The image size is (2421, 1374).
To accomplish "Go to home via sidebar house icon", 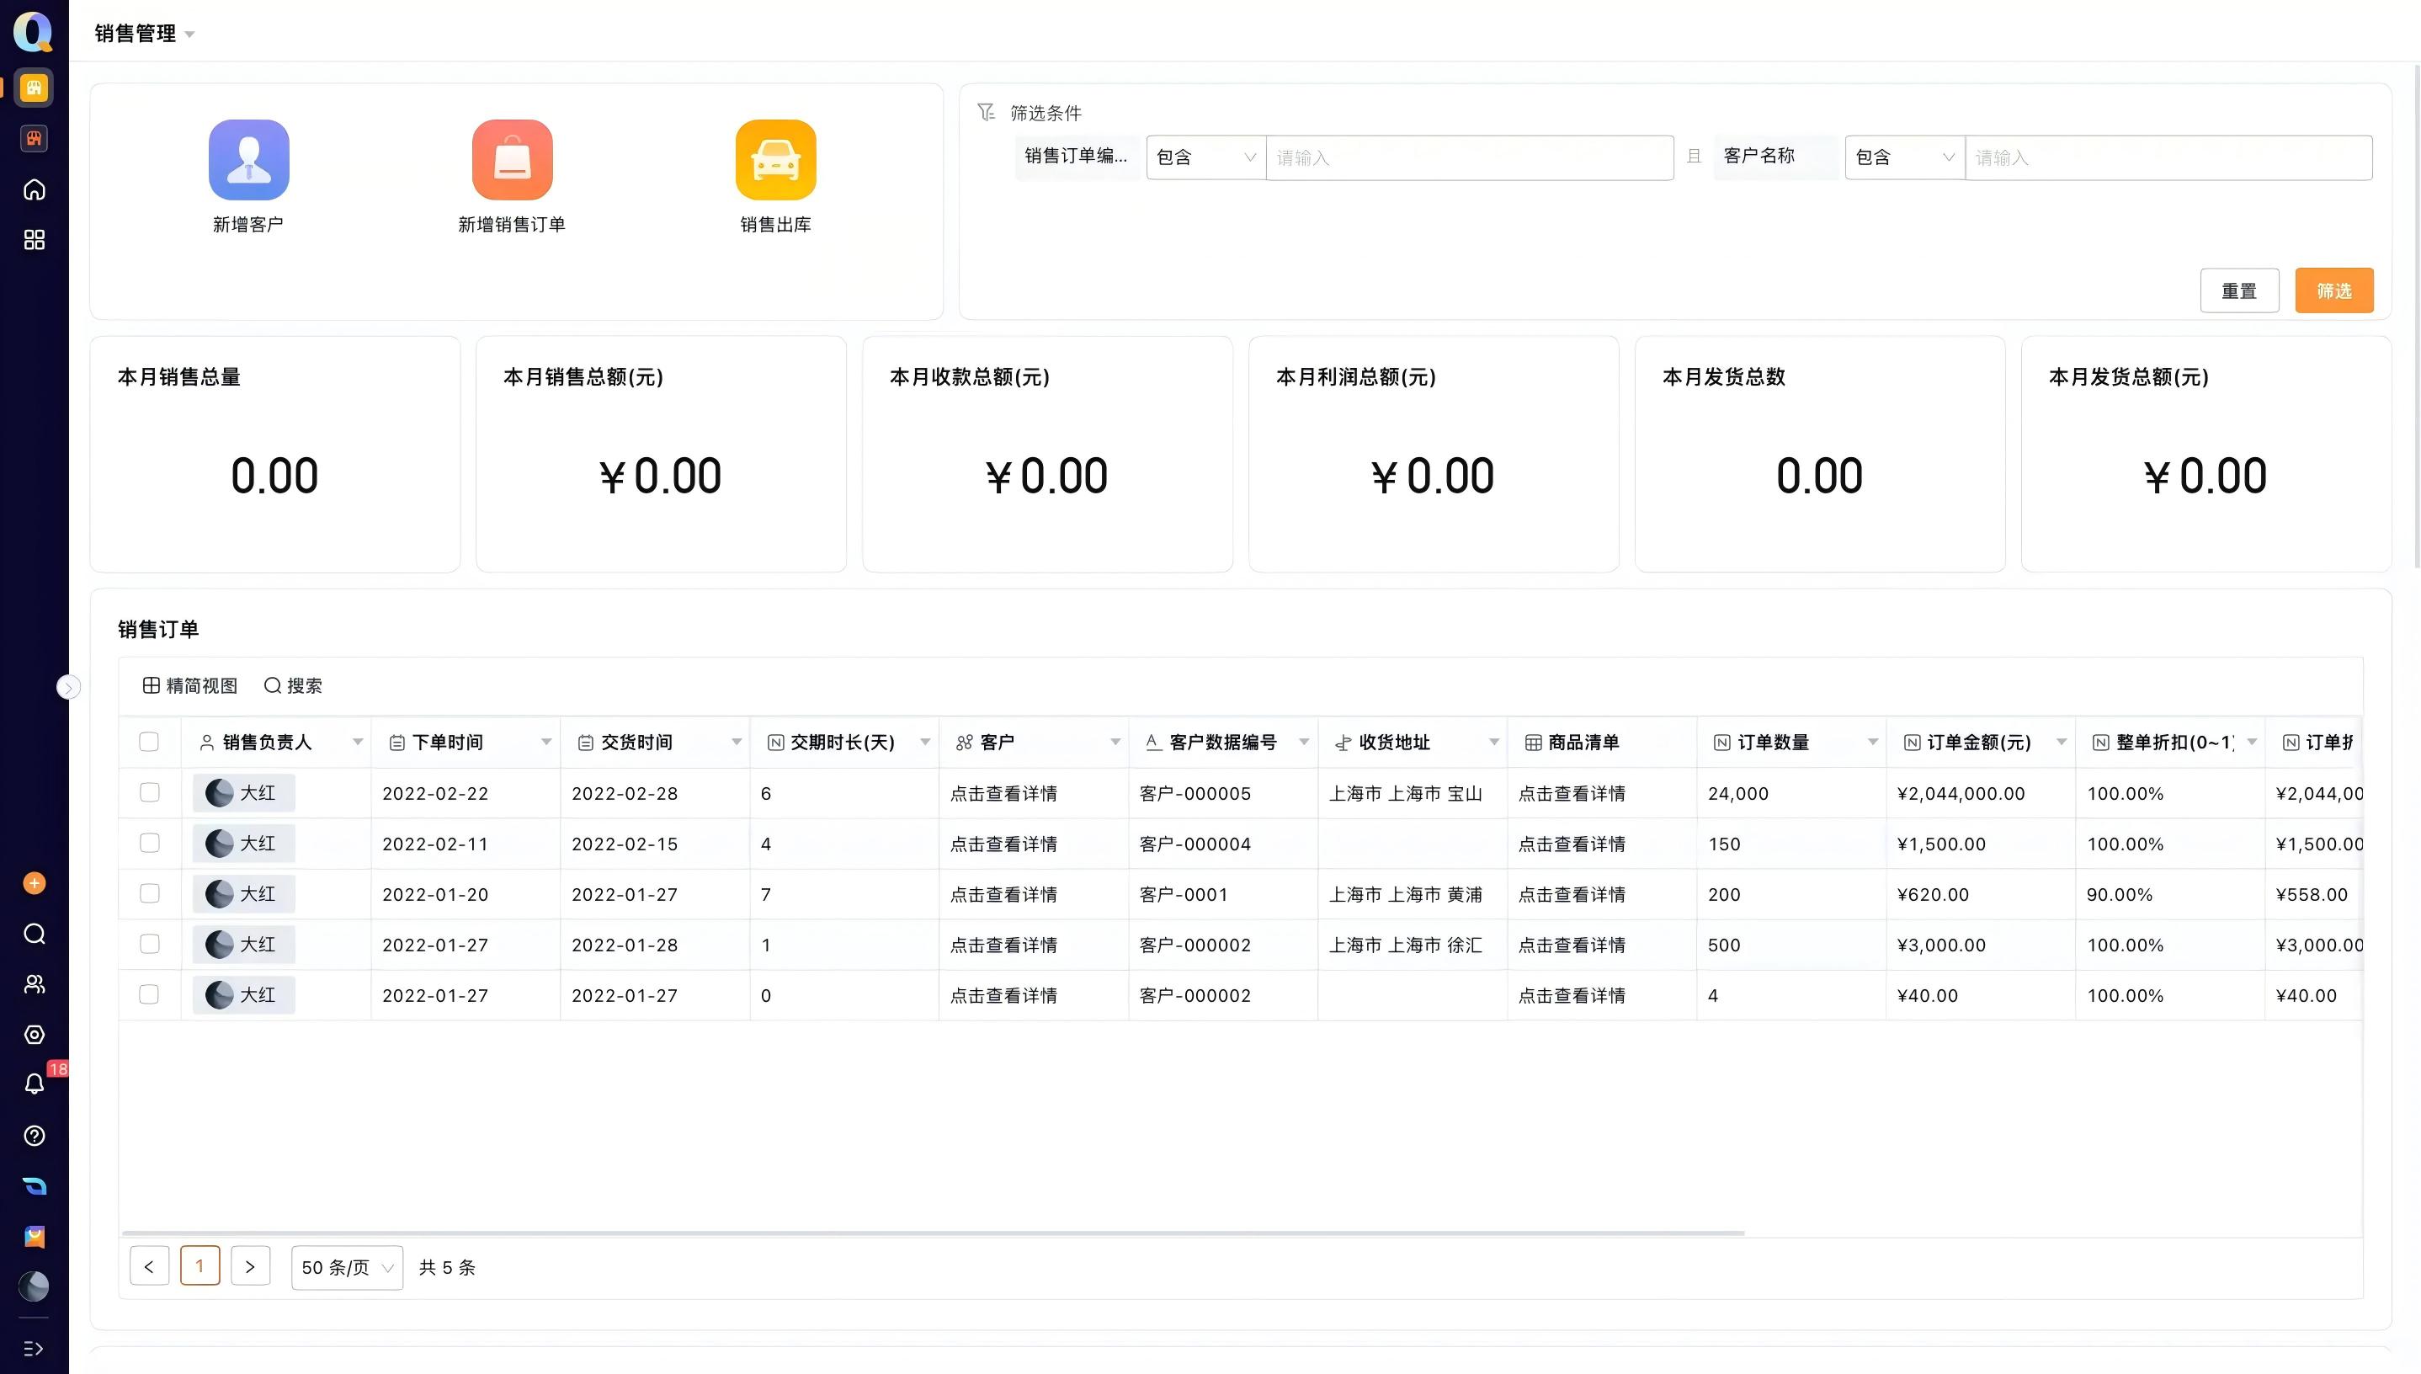I will [34, 189].
